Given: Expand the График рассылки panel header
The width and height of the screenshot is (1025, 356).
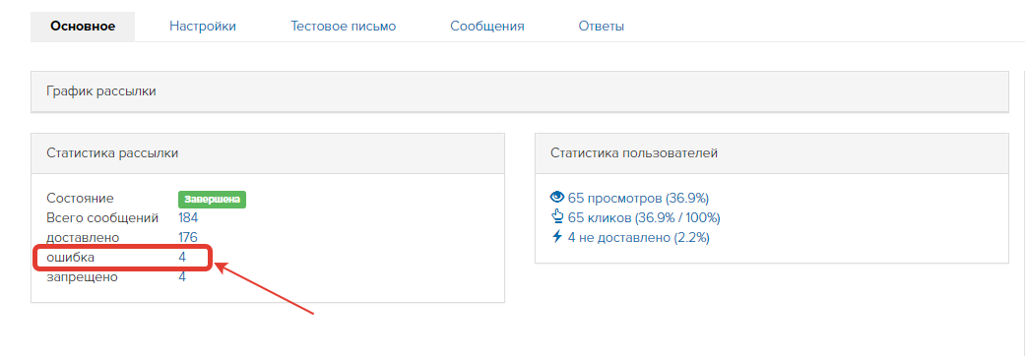Looking at the screenshot, I should (520, 90).
